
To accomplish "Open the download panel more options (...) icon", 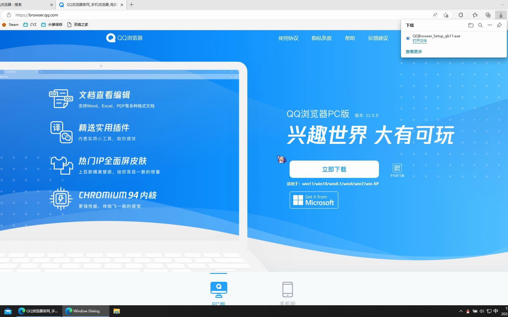I will click(x=489, y=25).
